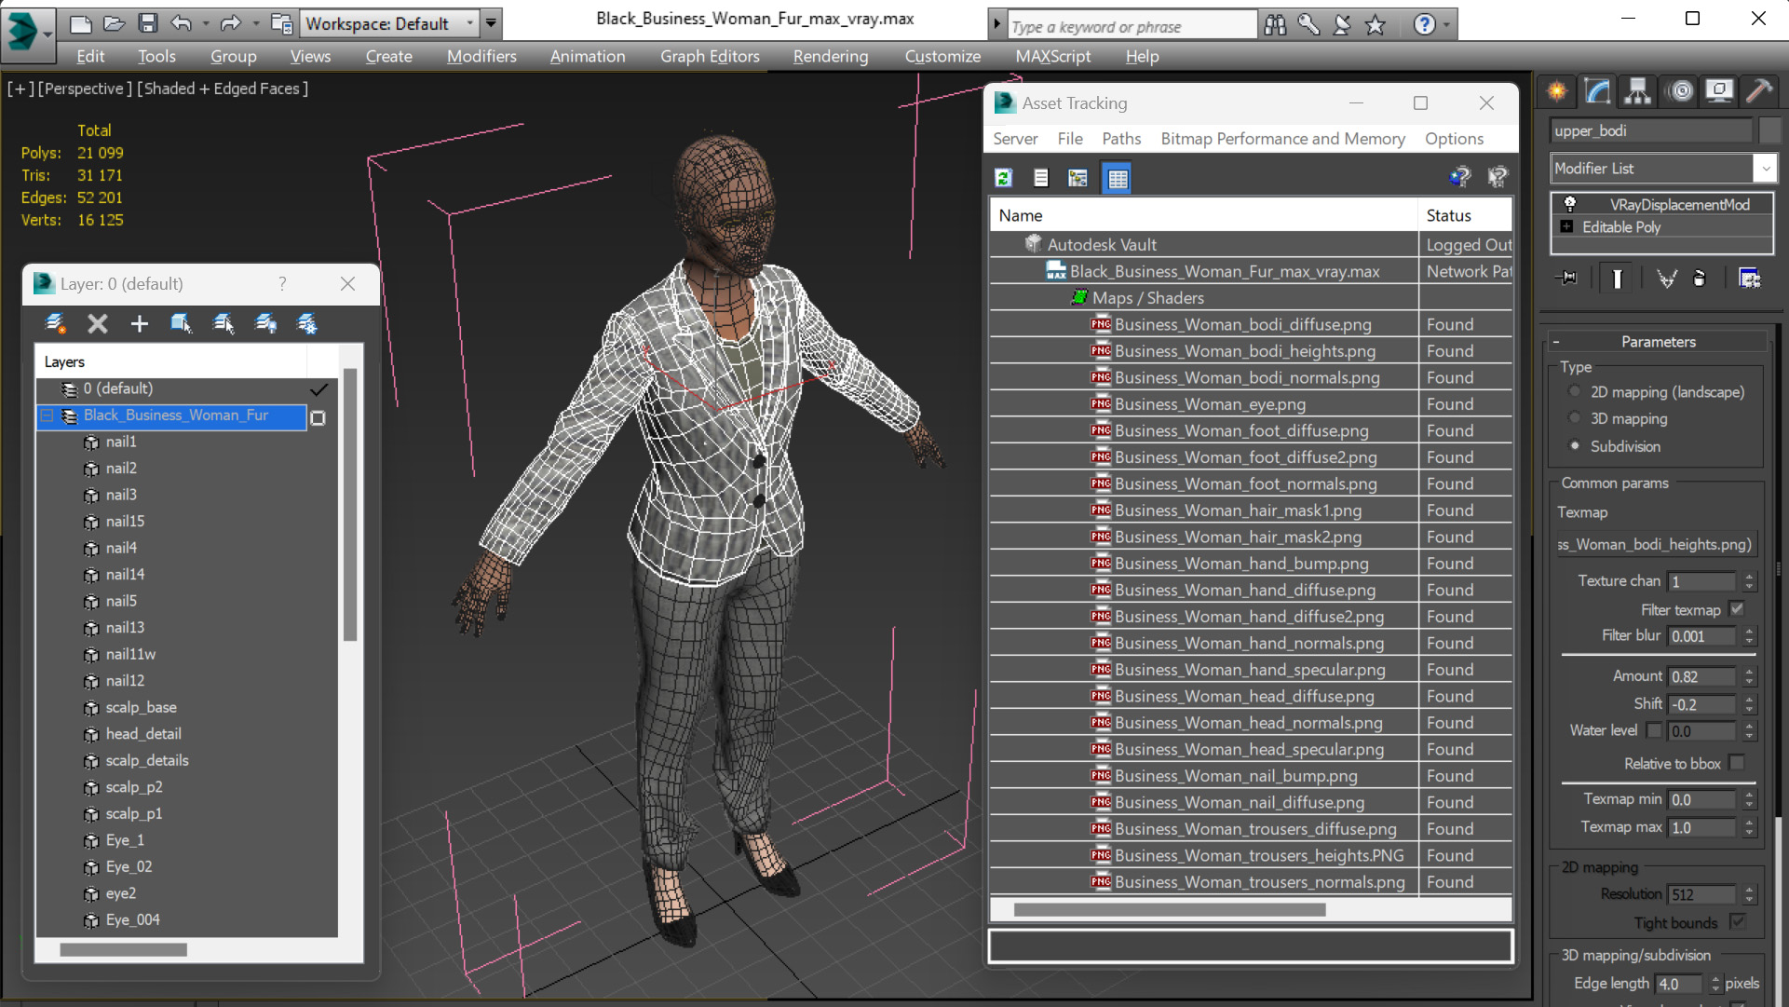This screenshot has height=1007, width=1789.
Task: Click the [Shaded + Edged Faces] label
Action: click(223, 88)
